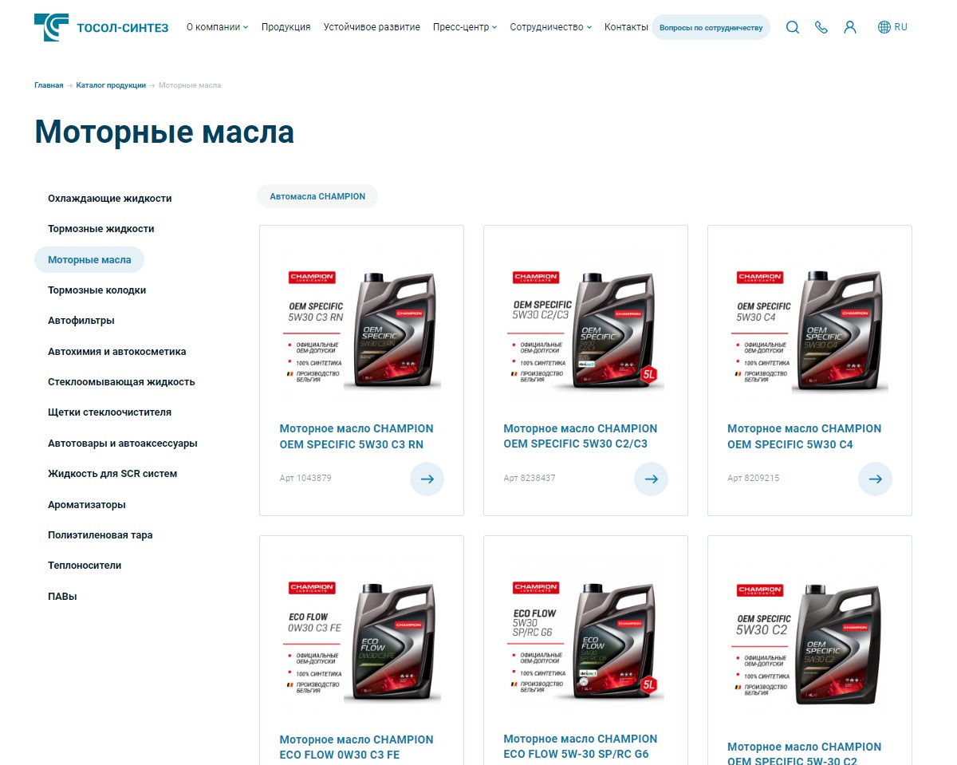Click article number Арт 8209215
Viewport: 957px width, 765px height.
(x=754, y=479)
